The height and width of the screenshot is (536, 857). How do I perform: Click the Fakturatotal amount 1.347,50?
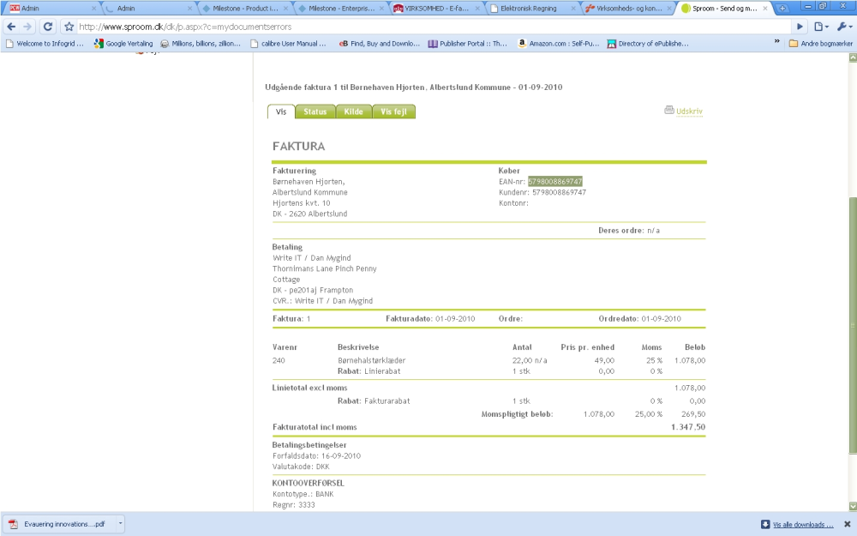688,427
